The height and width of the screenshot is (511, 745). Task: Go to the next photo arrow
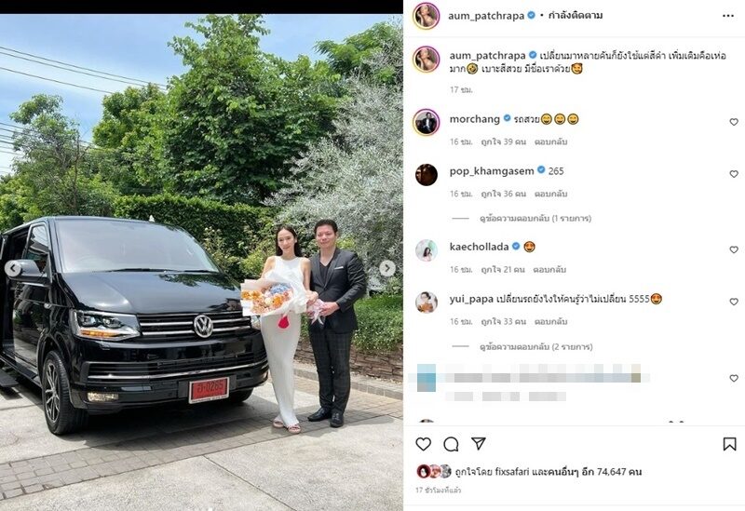[387, 268]
